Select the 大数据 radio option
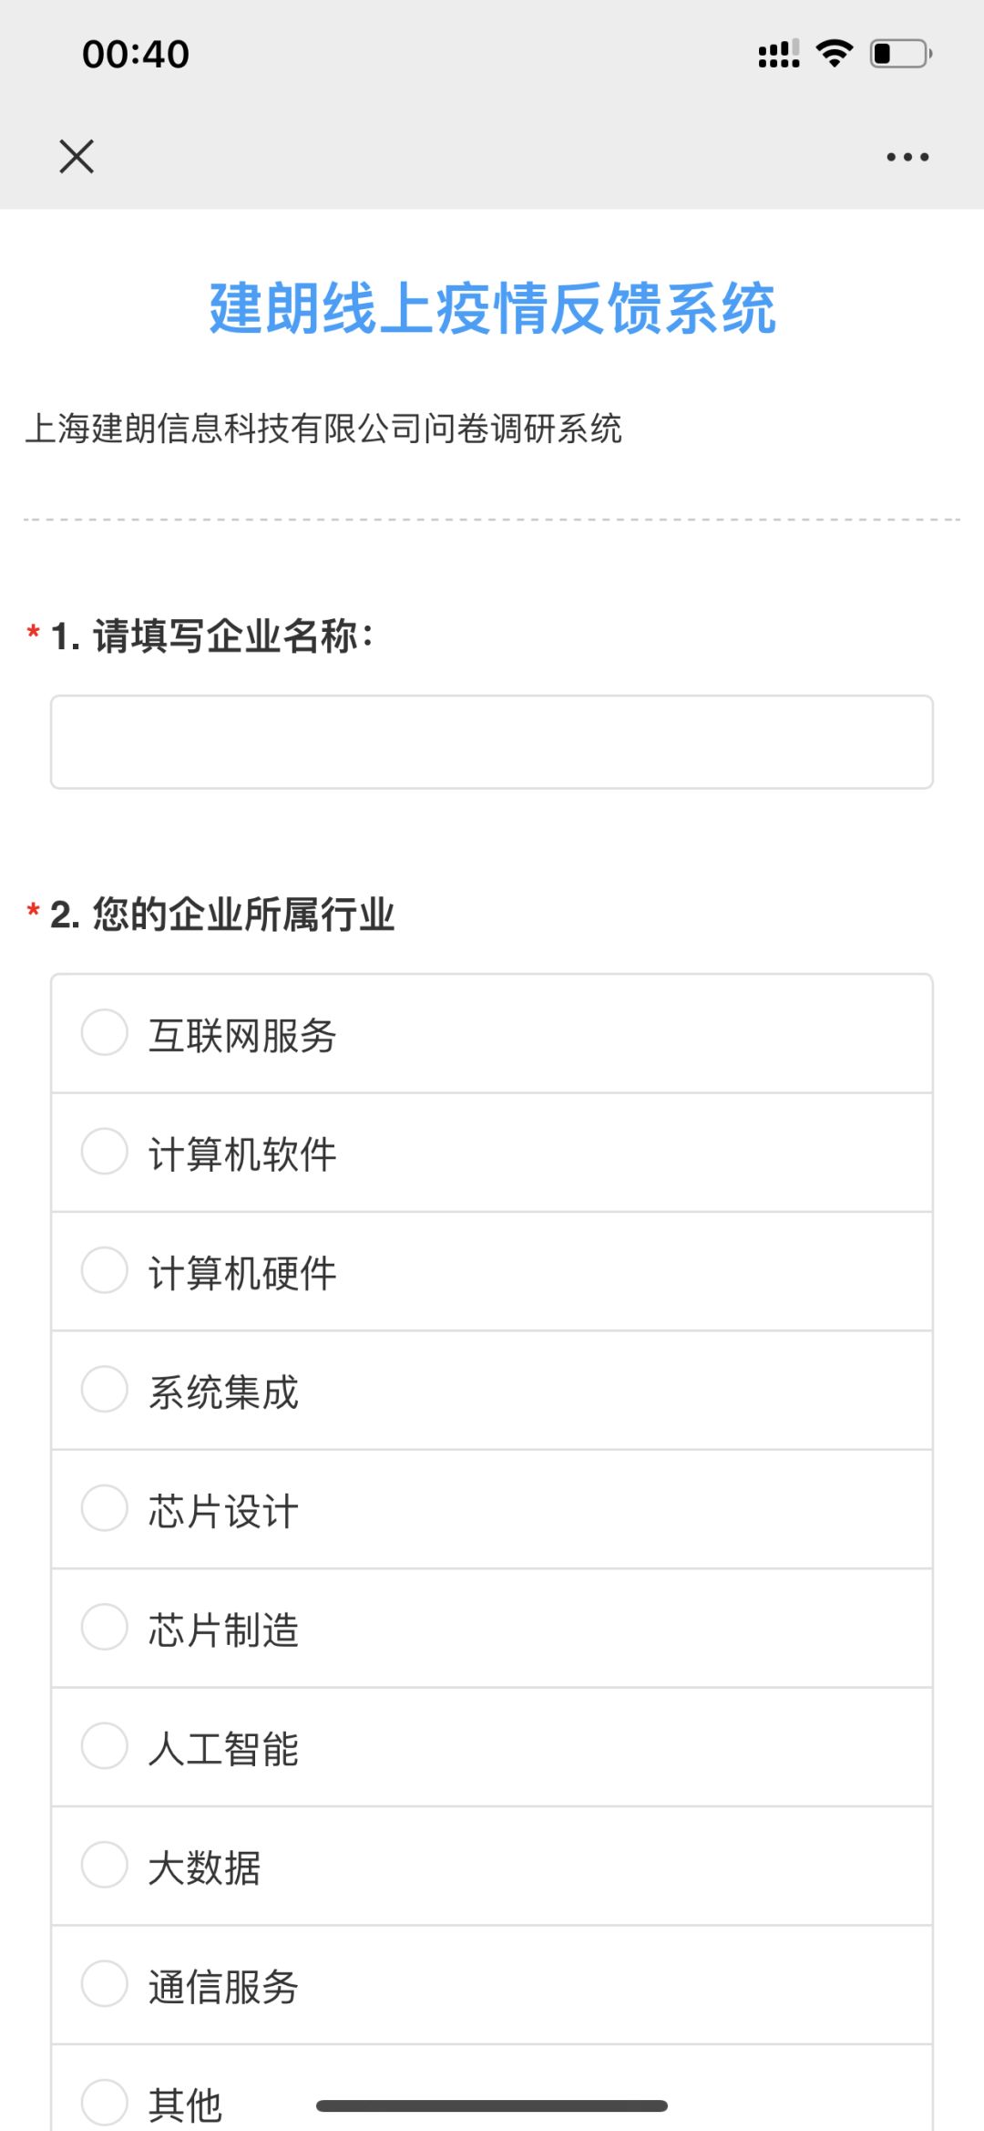This screenshot has height=2131, width=984. (x=105, y=1865)
